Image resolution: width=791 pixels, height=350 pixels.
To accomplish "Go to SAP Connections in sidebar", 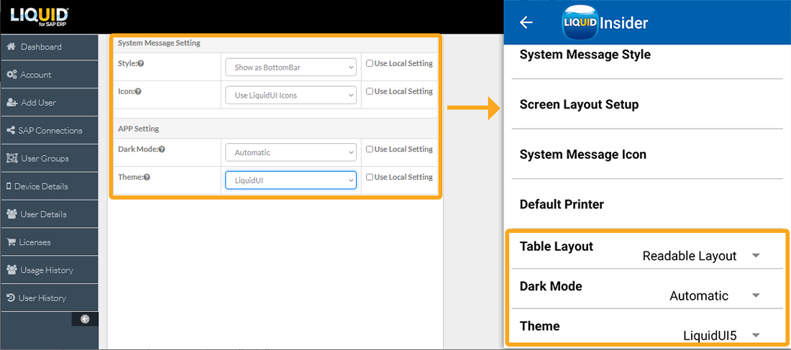I will 50,131.
